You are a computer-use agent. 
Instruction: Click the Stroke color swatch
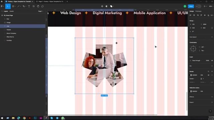pos(191,75)
